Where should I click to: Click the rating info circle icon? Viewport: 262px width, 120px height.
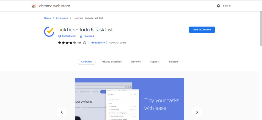pos(84,43)
